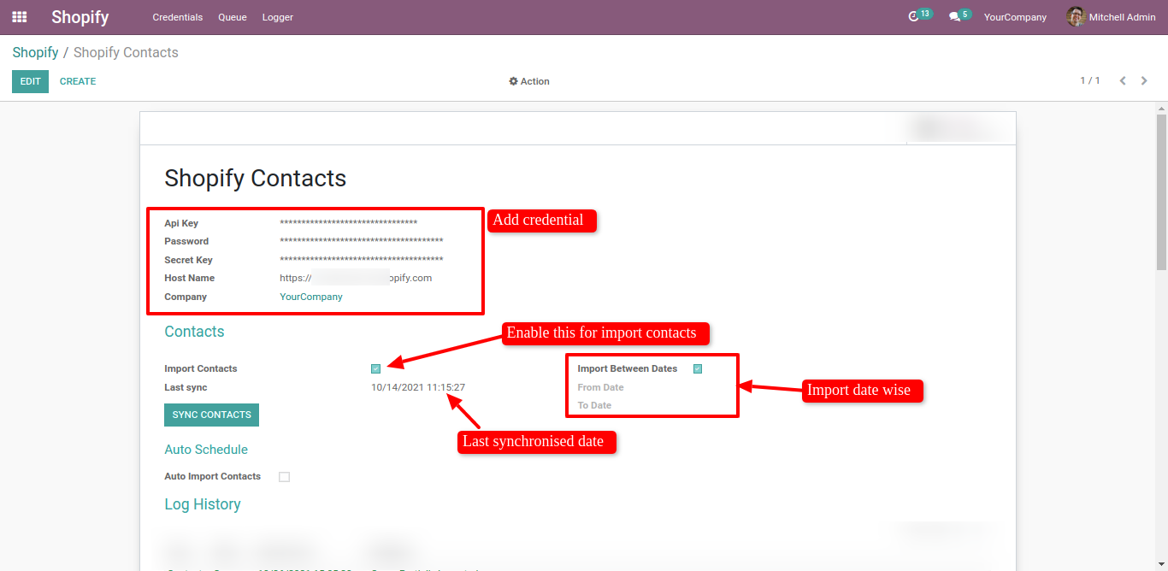Open the Action dropdown menu
This screenshot has height=571, width=1168.
click(529, 81)
